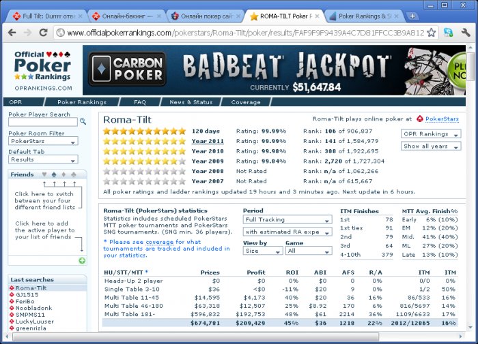Click the Multi Table 46-180 row label
This screenshot has height=344, width=478.
(x=134, y=306)
